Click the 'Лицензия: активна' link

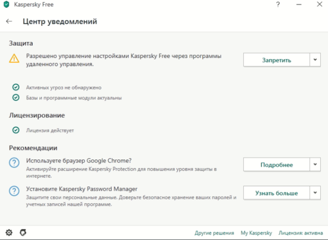pos(300,233)
